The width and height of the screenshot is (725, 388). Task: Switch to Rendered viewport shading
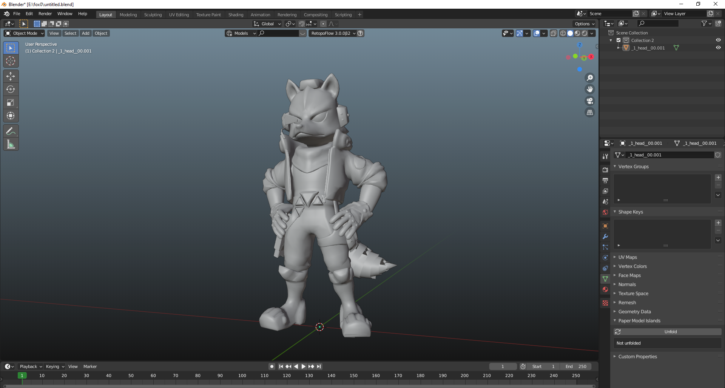coord(585,33)
